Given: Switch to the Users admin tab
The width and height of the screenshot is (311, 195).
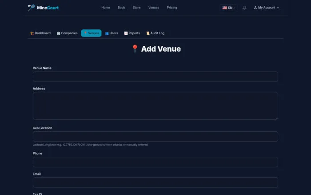Looking at the screenshot, I should click(112, 33).
